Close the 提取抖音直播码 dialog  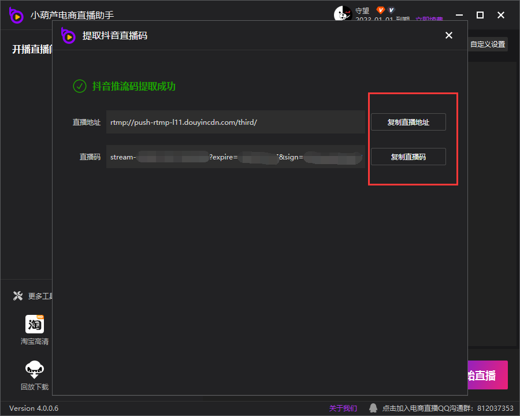pyautogui.click(x=449, y=35)
